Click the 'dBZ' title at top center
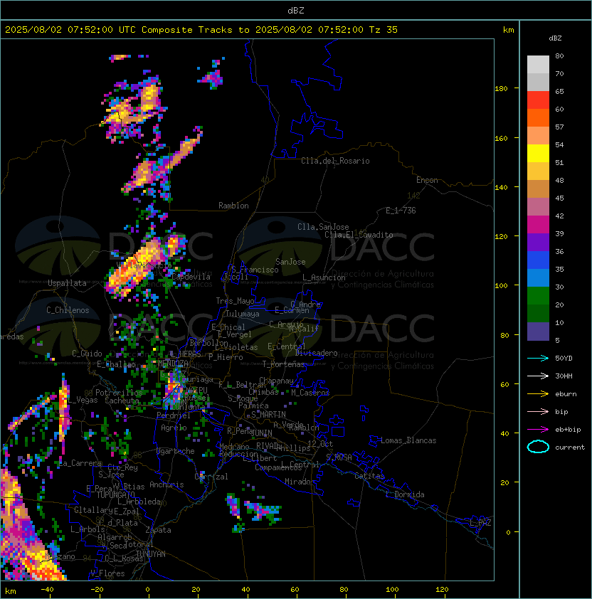Viewport: 592px width, 599px height. [296, 10]
